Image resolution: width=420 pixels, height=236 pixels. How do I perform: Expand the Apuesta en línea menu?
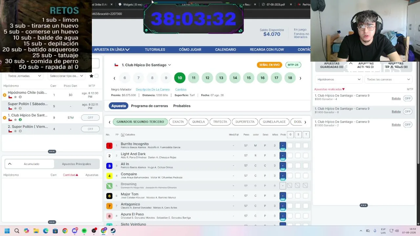coord(112,49)
